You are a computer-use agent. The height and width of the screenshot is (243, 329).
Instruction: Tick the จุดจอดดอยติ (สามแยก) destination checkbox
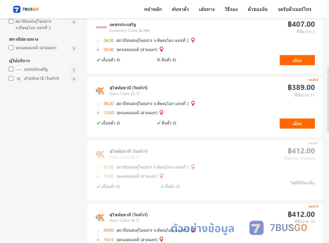11,48
